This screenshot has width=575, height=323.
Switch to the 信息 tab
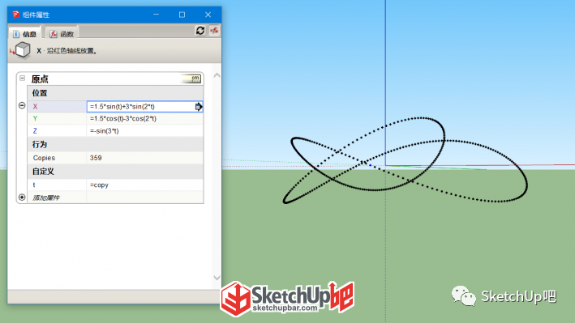coord(24,34)
